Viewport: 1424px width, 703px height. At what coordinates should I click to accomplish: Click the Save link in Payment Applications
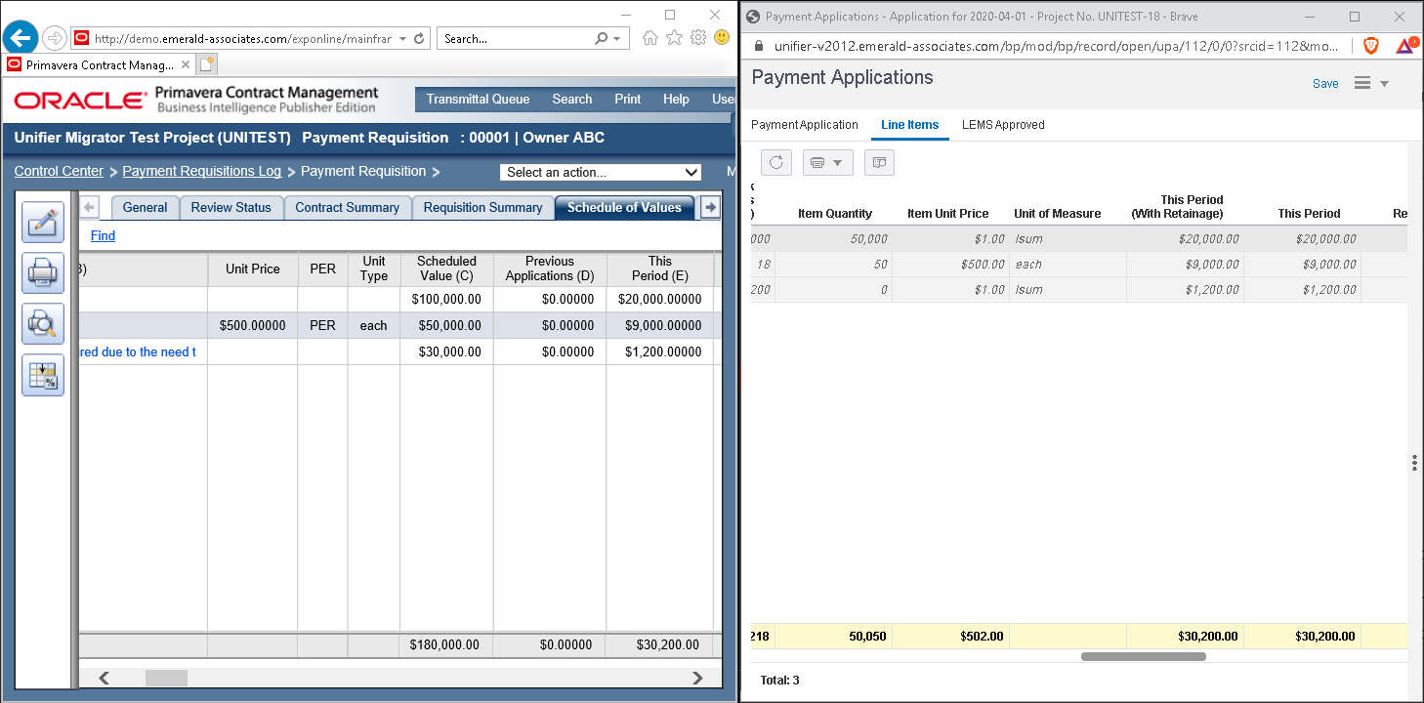click(1324, 83)
